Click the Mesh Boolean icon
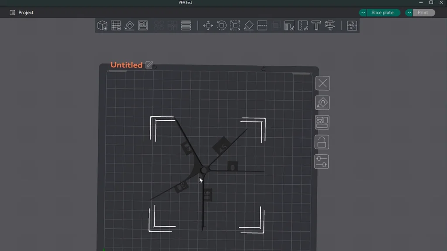The width and height of the screenshot is (447, 251). point(275,26)
